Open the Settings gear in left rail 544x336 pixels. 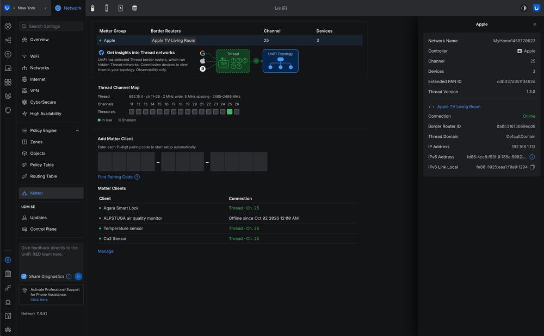click(x=8, y=260)
